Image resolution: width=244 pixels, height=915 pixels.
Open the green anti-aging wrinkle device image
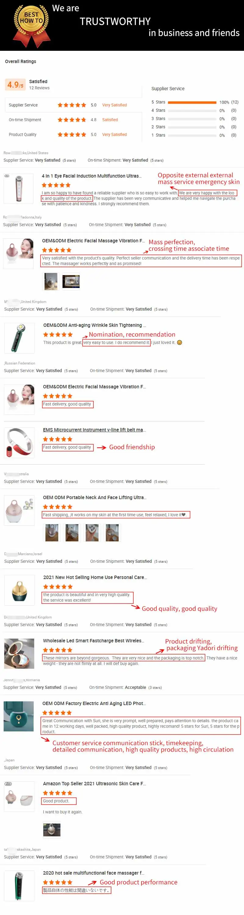click(x=20, y=338)
